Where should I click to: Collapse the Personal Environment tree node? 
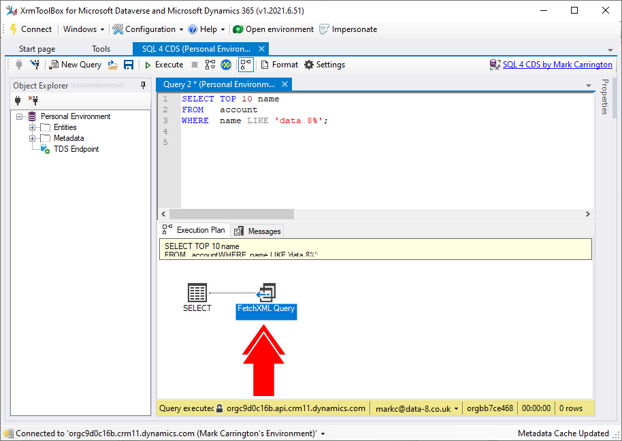pos(20,116)
